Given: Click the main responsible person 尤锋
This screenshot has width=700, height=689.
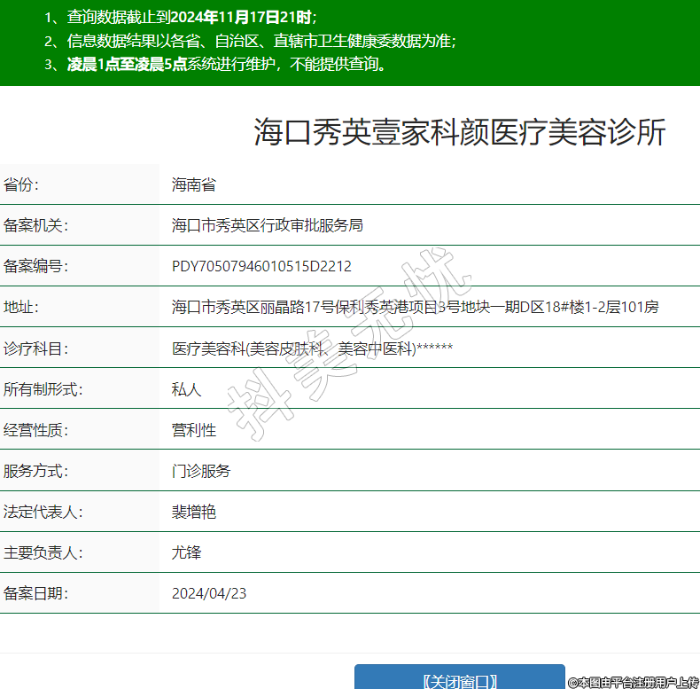Looking at the screenshot, I should point(186,552).
